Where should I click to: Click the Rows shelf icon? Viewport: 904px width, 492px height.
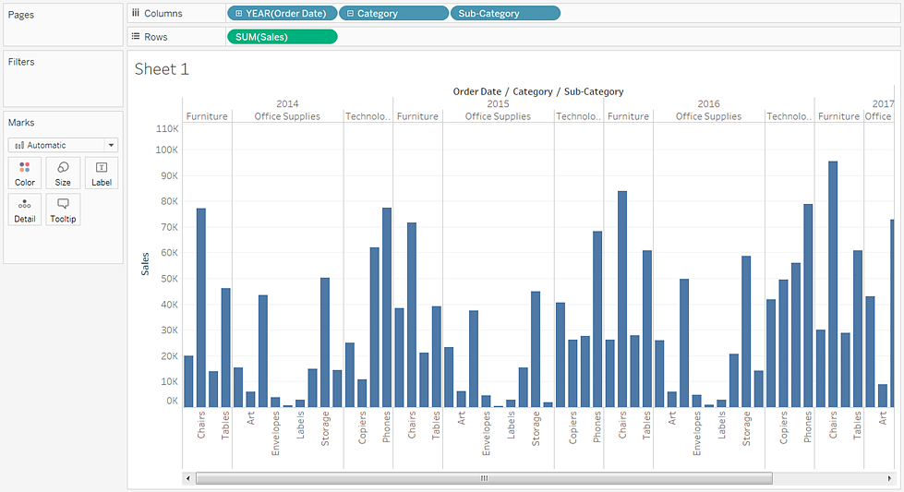136,37
